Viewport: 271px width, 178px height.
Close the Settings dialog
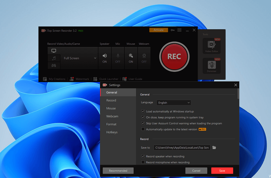coord(235,85)
